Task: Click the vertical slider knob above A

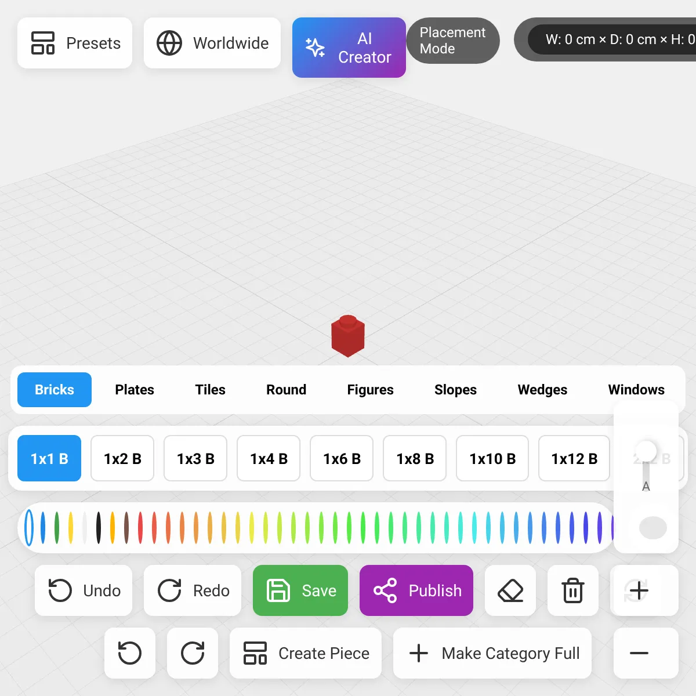Action: pos(646,451)
